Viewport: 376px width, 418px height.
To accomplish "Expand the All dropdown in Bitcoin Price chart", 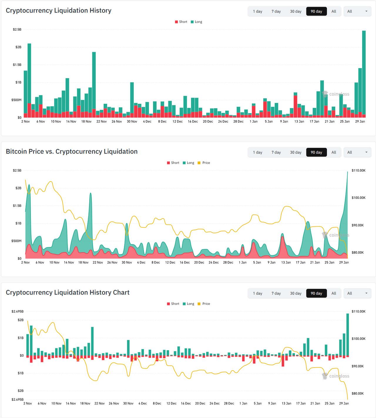I will (x=357, y=152).
